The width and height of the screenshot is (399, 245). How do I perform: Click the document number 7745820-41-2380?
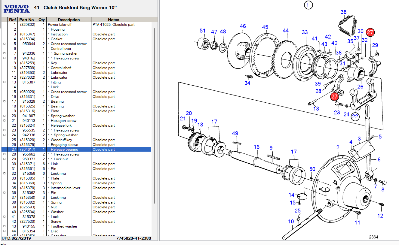(134, 238)
